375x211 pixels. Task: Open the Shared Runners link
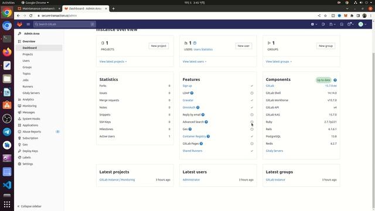tap(192, 151)
